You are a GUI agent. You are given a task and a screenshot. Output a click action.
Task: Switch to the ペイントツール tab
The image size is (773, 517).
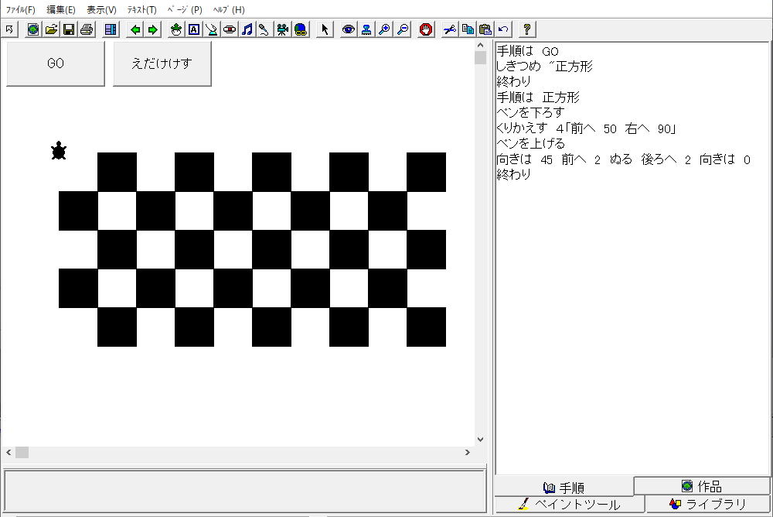coord(570,505)
